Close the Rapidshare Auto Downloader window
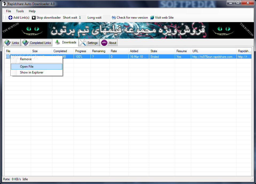This screenshot has height=184, width=256. 248,3
